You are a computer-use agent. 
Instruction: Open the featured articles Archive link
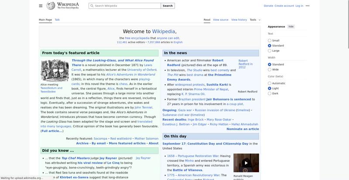(82, 143)
